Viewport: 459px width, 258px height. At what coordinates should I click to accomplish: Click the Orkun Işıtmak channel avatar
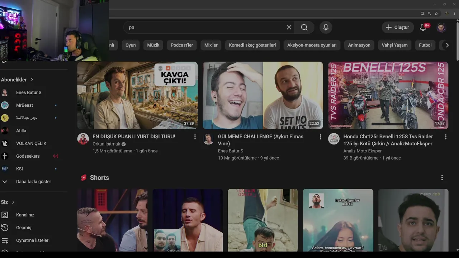[x=83, y=139]
